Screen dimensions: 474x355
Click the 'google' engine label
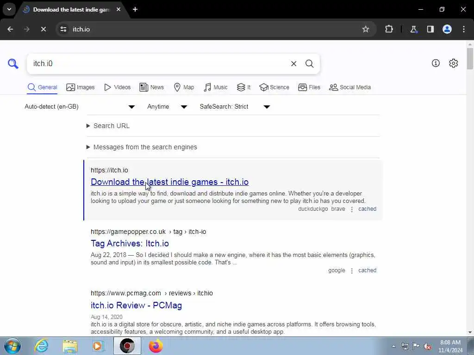point(337,270)
